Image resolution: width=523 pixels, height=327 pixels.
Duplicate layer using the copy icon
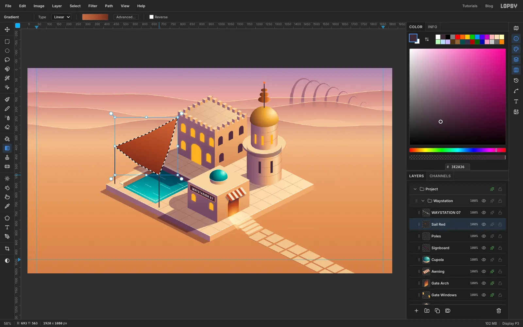tap(437, 311)
